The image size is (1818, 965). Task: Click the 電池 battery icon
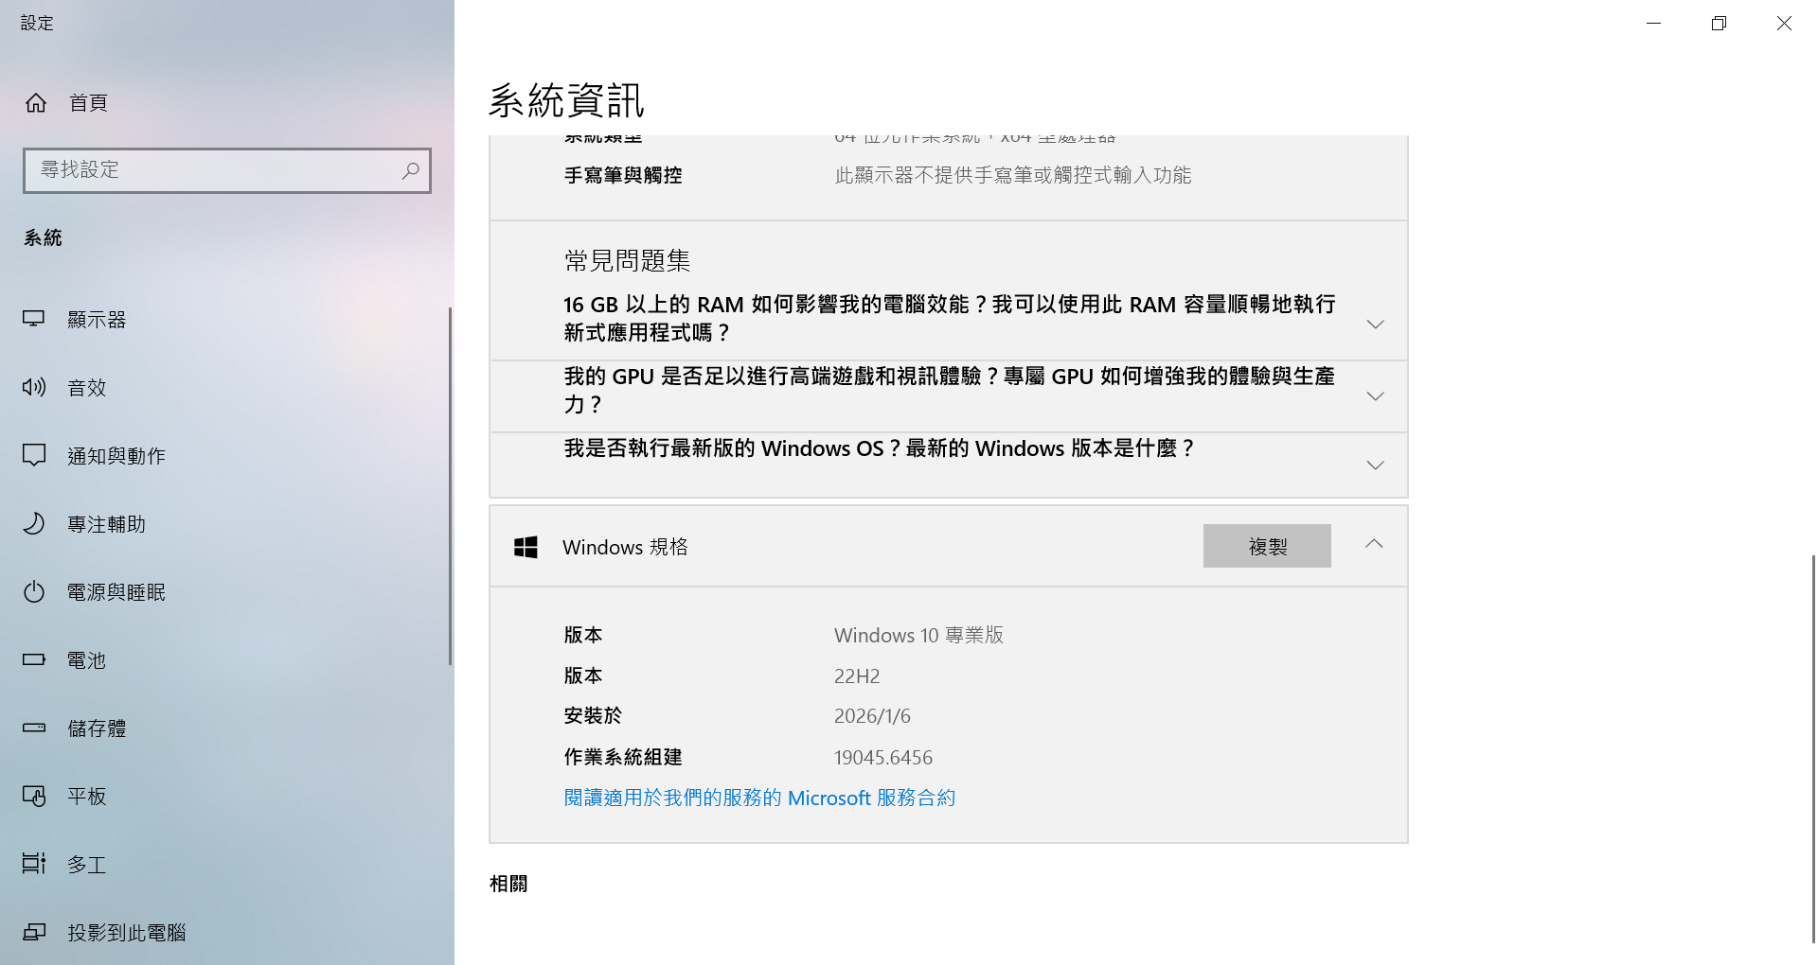[34, 659]
